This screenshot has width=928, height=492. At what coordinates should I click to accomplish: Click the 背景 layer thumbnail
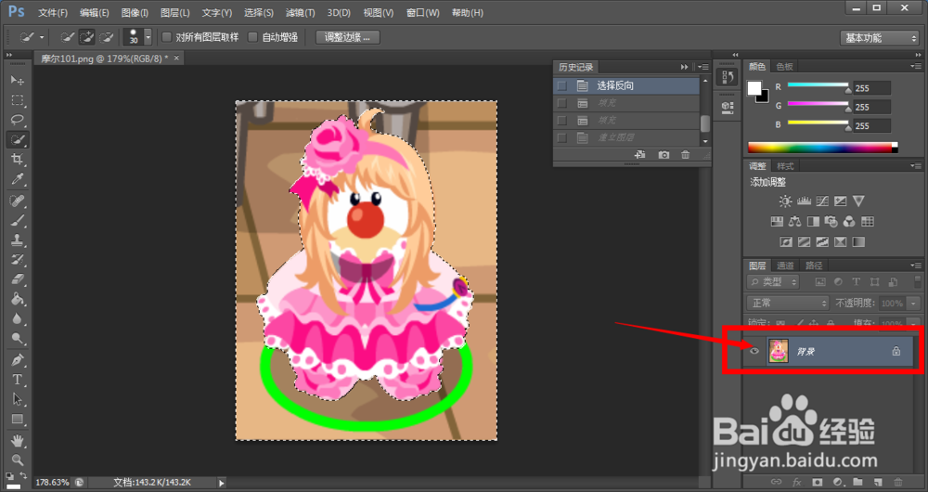[x=779, y=351]
